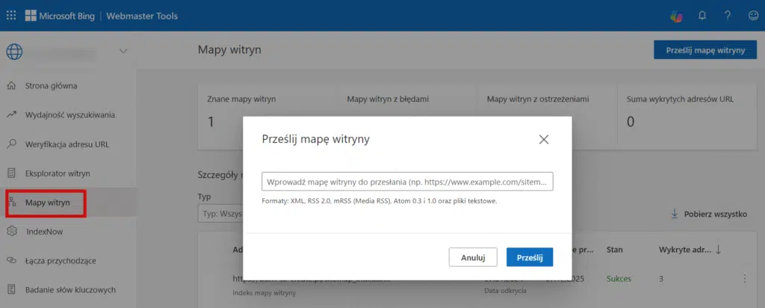The width and height of the screenshot is (765, 308).
Task: Click Suma wykrytych adresów URL card
Action: click(687, 116)
